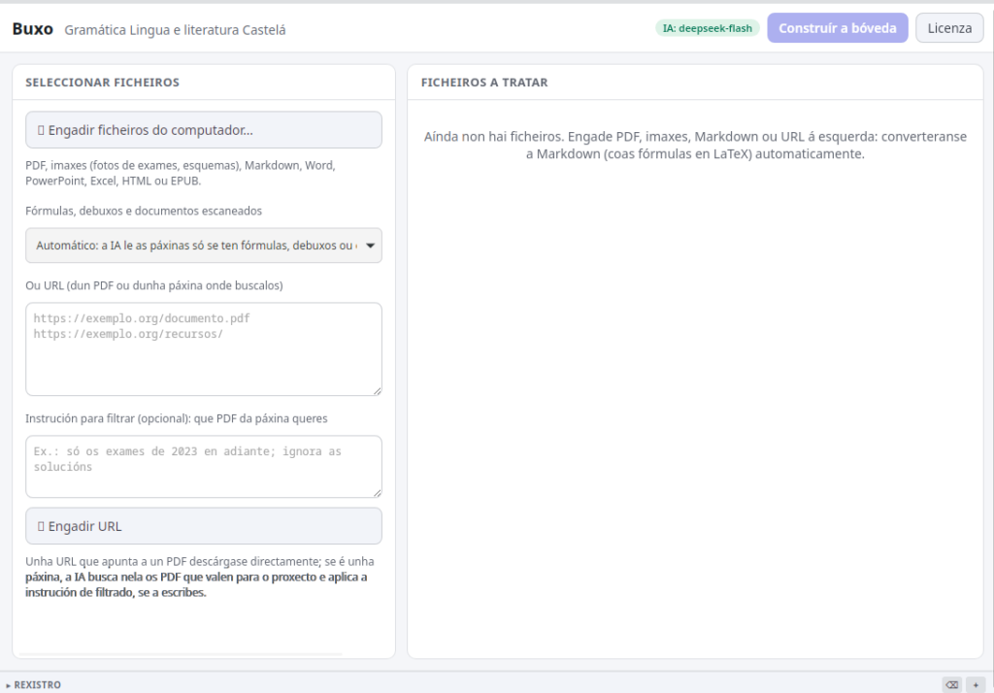Click the horizontal scrollbar under the left panel
Viewport: 994px width, 693px height.
[181, 653]
